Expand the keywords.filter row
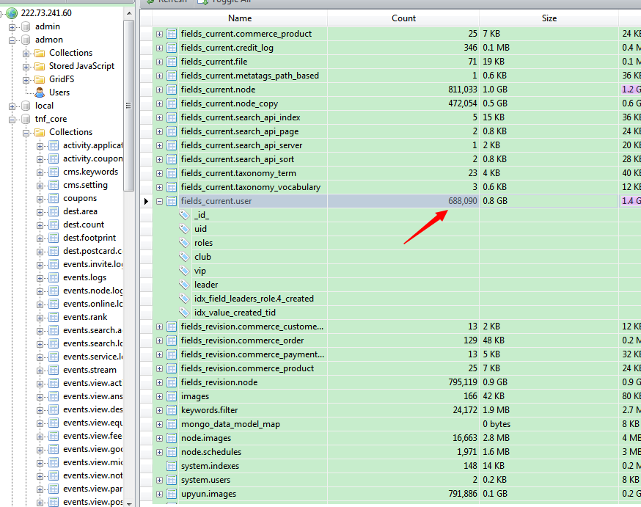The width and height of the screenshot is (641, 507). pos(159,410)
